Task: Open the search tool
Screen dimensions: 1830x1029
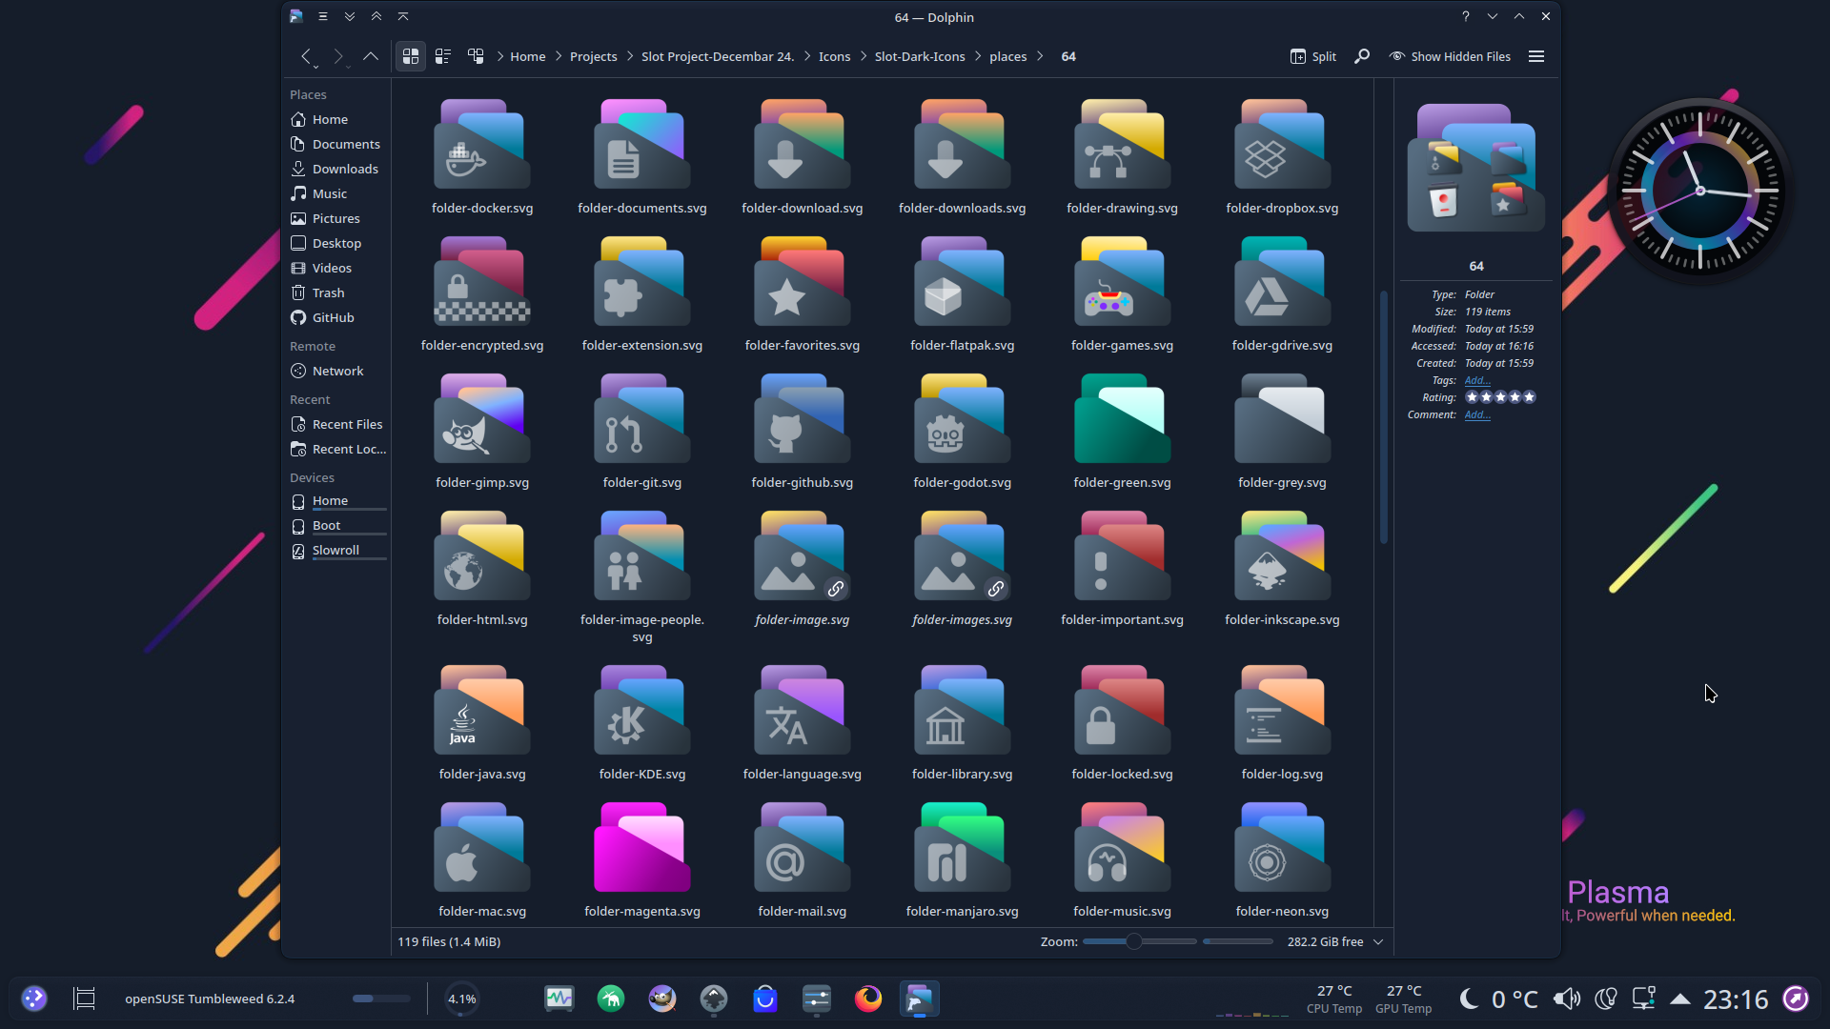Action: [1362, 56]
